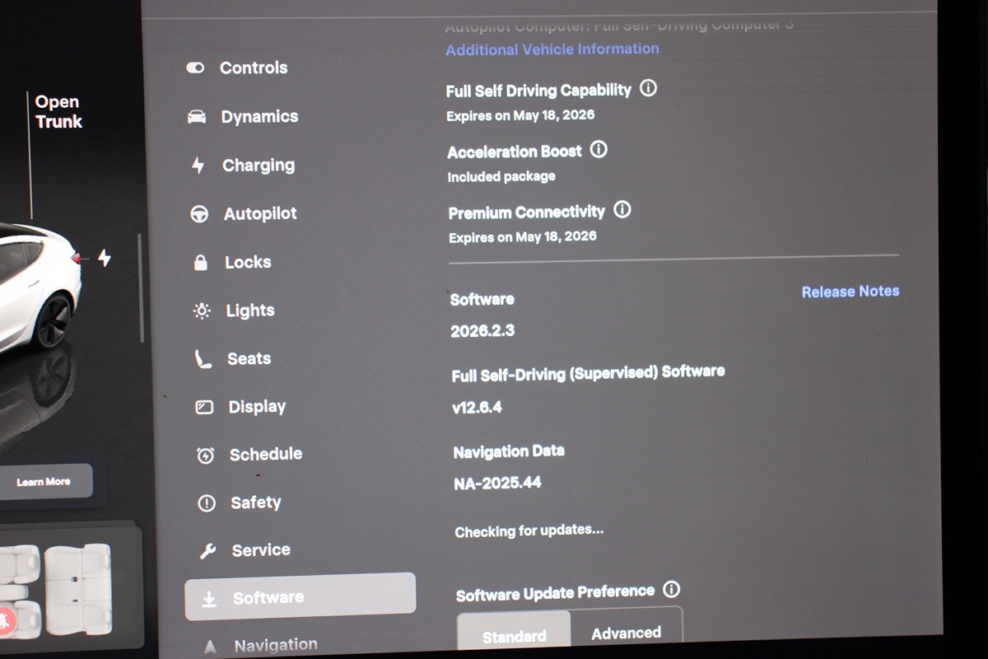This screenshot has width=988, height=659.
Task: Click the info icon beside Full Self Driving Capability
Action: [649, 89]
